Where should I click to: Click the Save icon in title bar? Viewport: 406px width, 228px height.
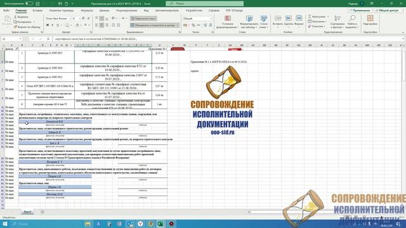point(38,4)
